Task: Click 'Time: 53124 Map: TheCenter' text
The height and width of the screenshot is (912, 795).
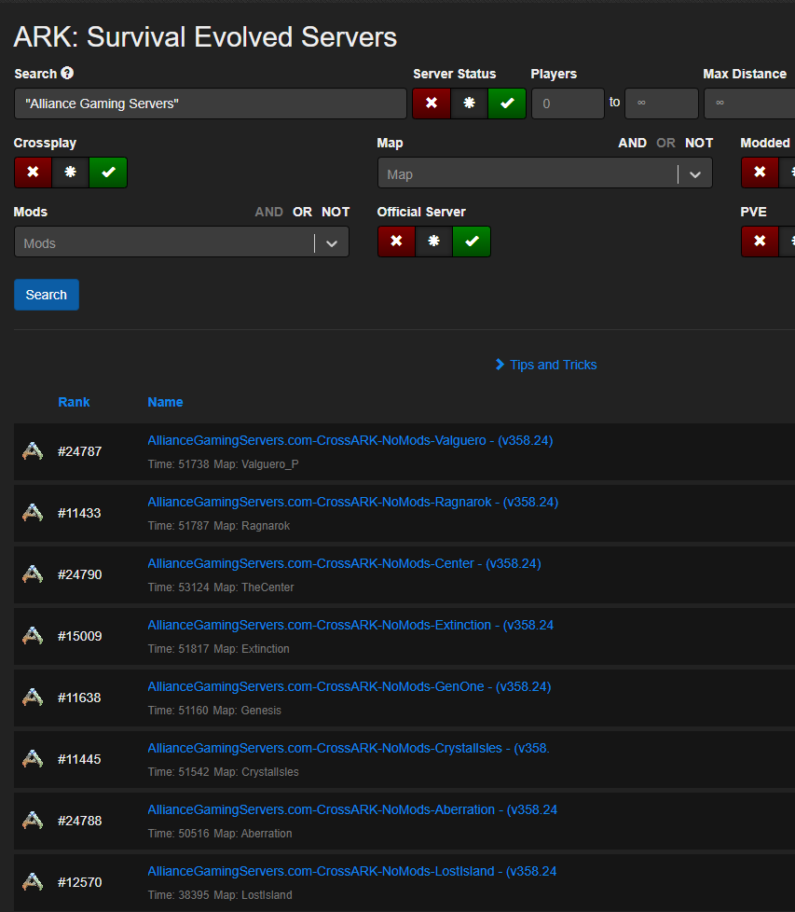Action: tap(221, 587)
